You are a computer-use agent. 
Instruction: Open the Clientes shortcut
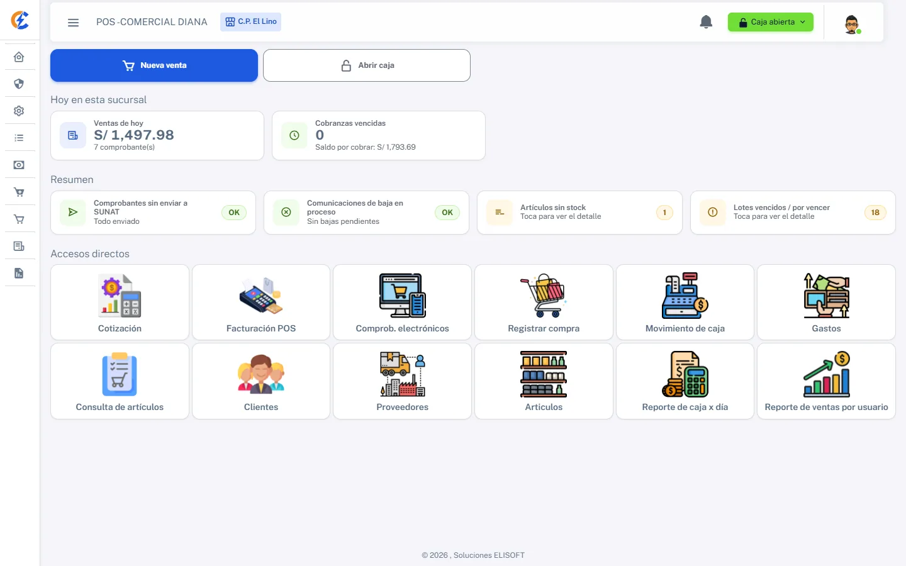261,381
